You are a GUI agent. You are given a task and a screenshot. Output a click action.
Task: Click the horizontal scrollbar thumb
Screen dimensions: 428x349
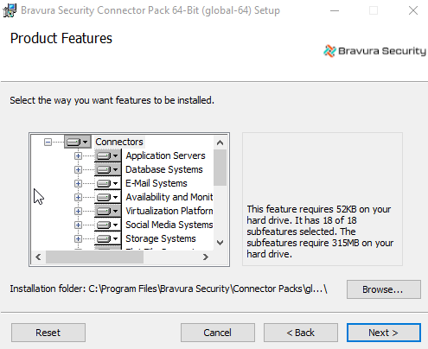click(94, 257)
